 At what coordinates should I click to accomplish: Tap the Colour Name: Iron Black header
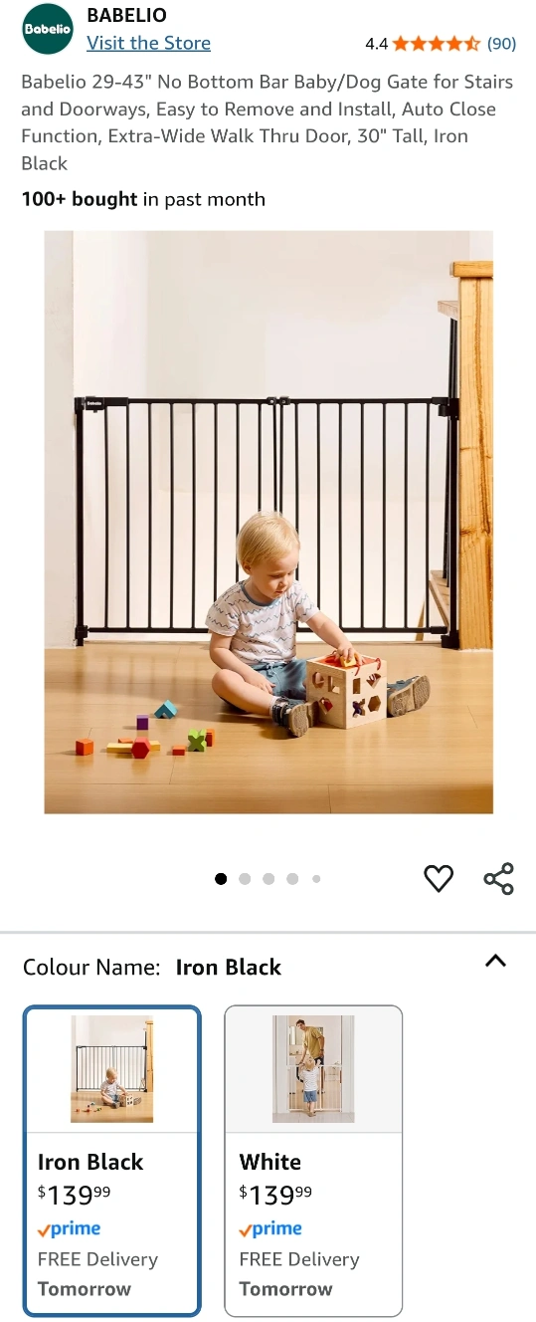tap(152, 968)
